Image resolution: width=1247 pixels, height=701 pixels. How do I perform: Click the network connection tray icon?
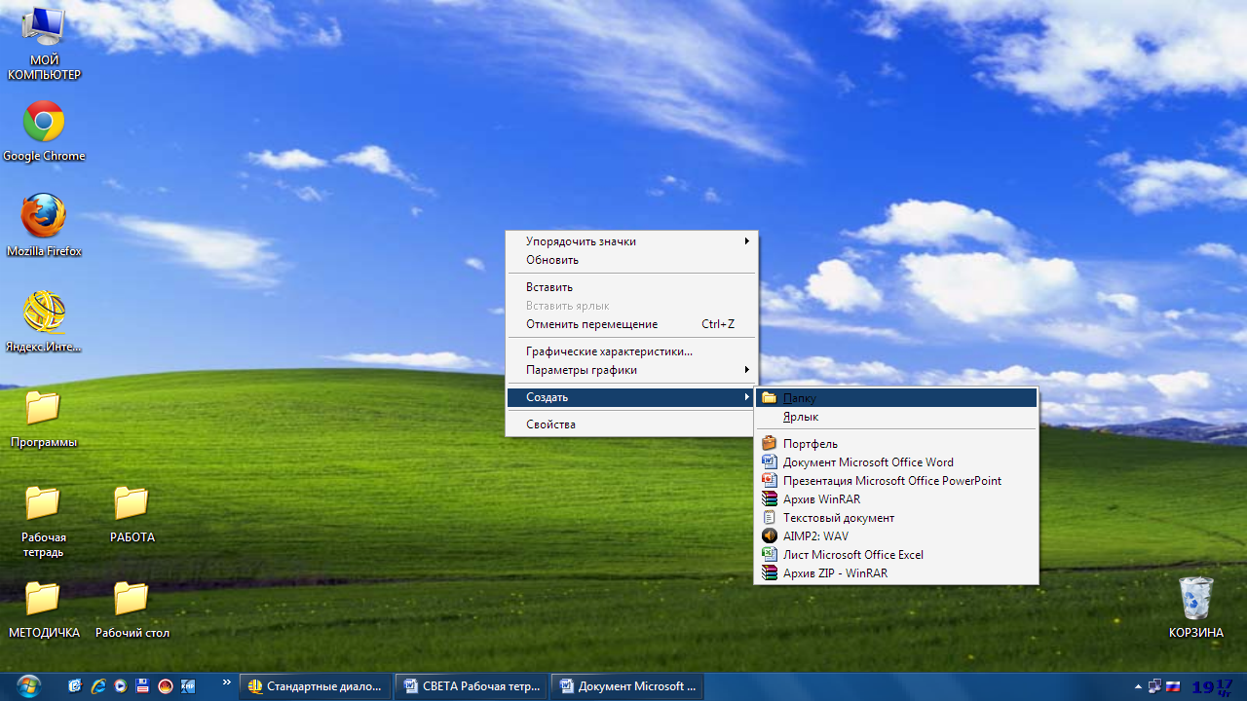[x=1154, y=686]
